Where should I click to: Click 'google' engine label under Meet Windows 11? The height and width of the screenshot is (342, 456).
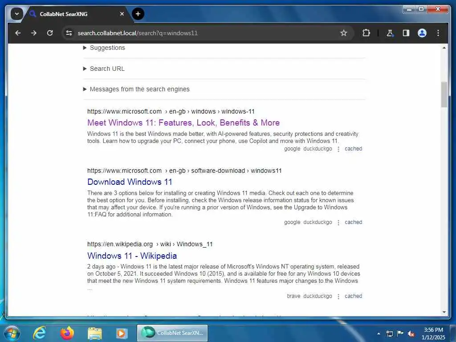click(292, 149)
